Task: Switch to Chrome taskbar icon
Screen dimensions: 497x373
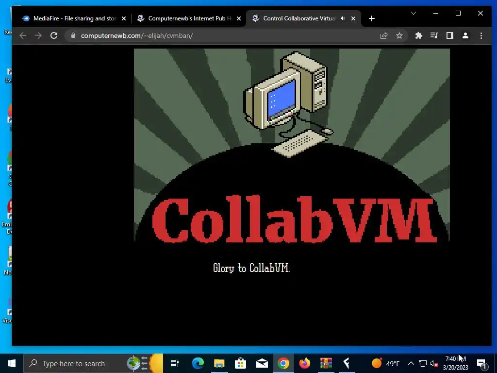Action: (283, 363)
